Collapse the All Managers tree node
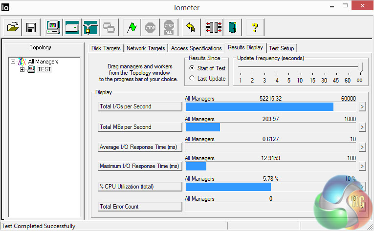374x231 pixels. pyautogui.click(x=13, y=62)
